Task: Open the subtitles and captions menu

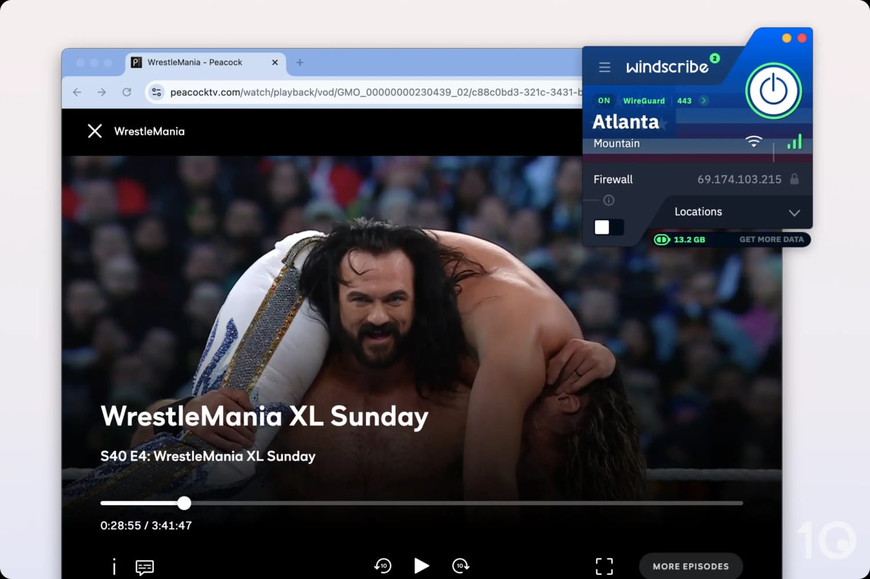Action: (144, 567)
